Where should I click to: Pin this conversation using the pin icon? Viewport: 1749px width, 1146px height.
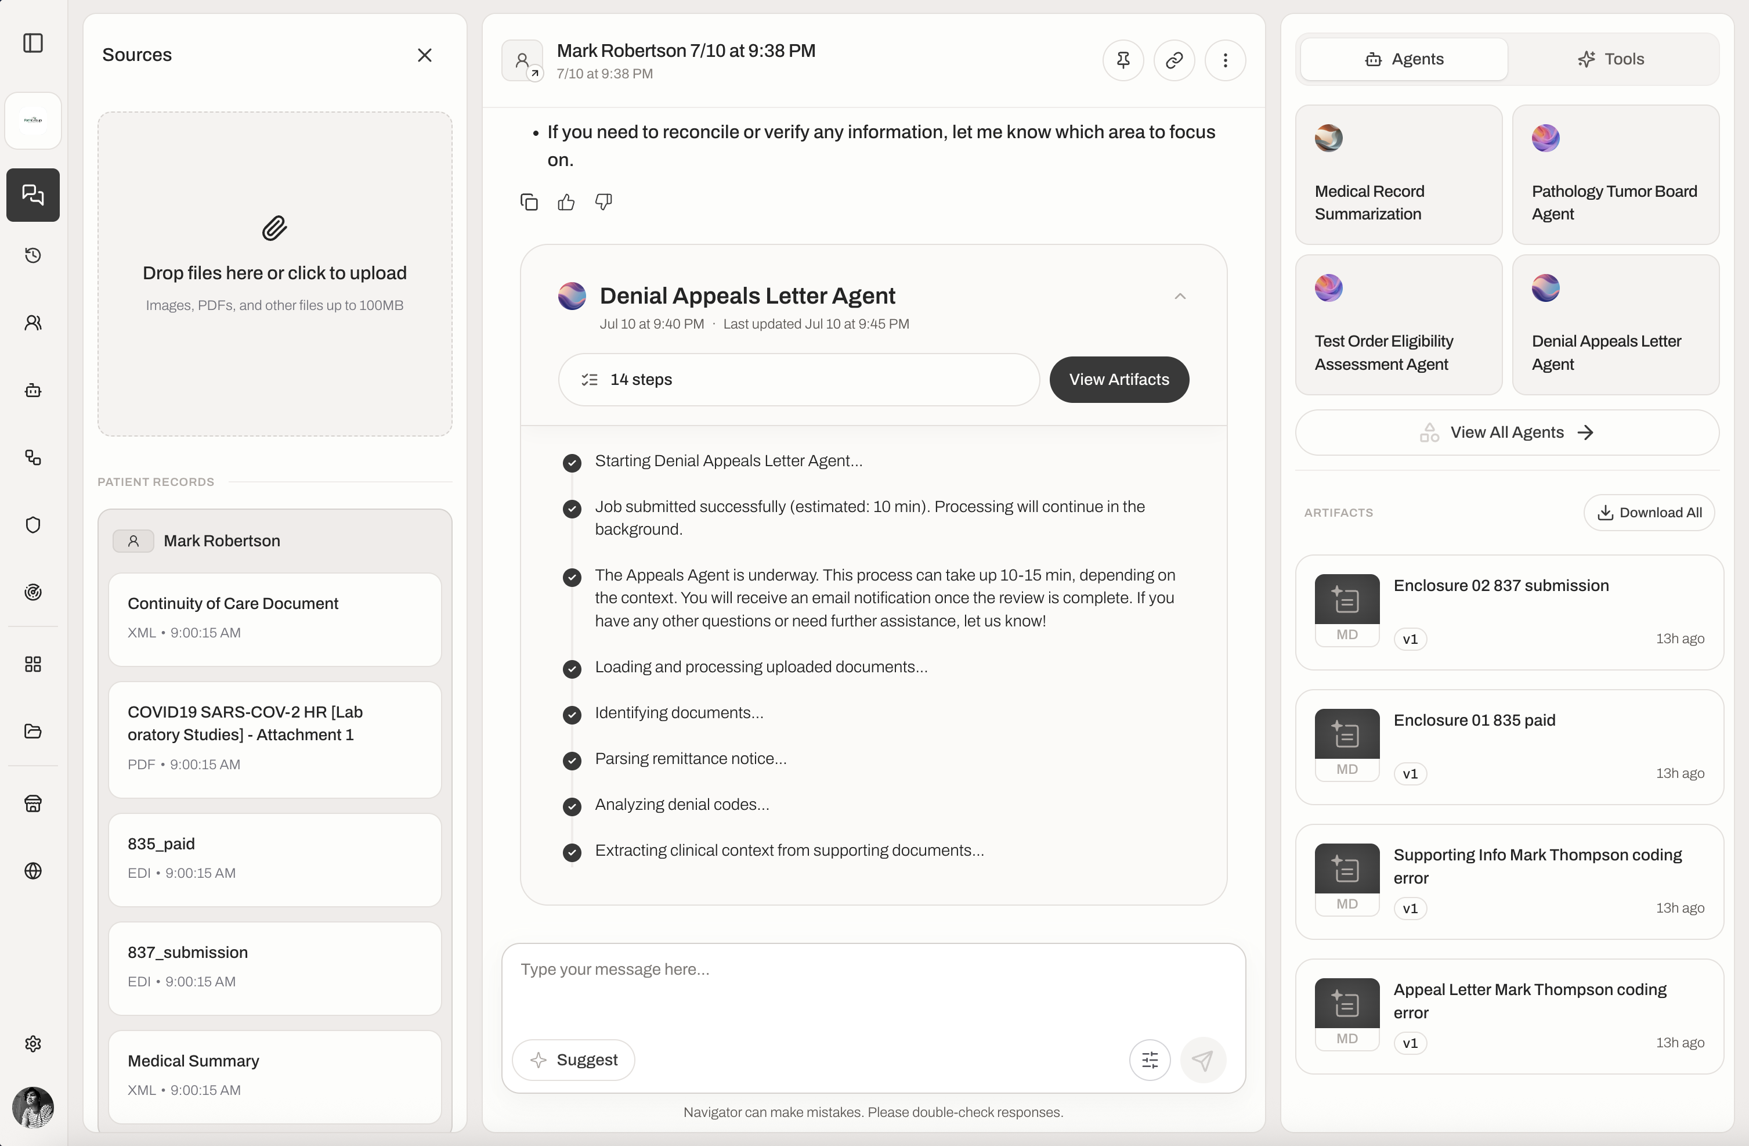[x=1123, y=60]
